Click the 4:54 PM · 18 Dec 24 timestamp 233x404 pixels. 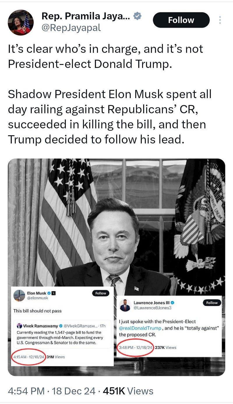click(x=51, y=391)
